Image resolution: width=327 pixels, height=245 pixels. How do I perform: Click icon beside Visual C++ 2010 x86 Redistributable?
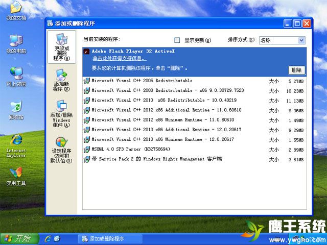86,101
